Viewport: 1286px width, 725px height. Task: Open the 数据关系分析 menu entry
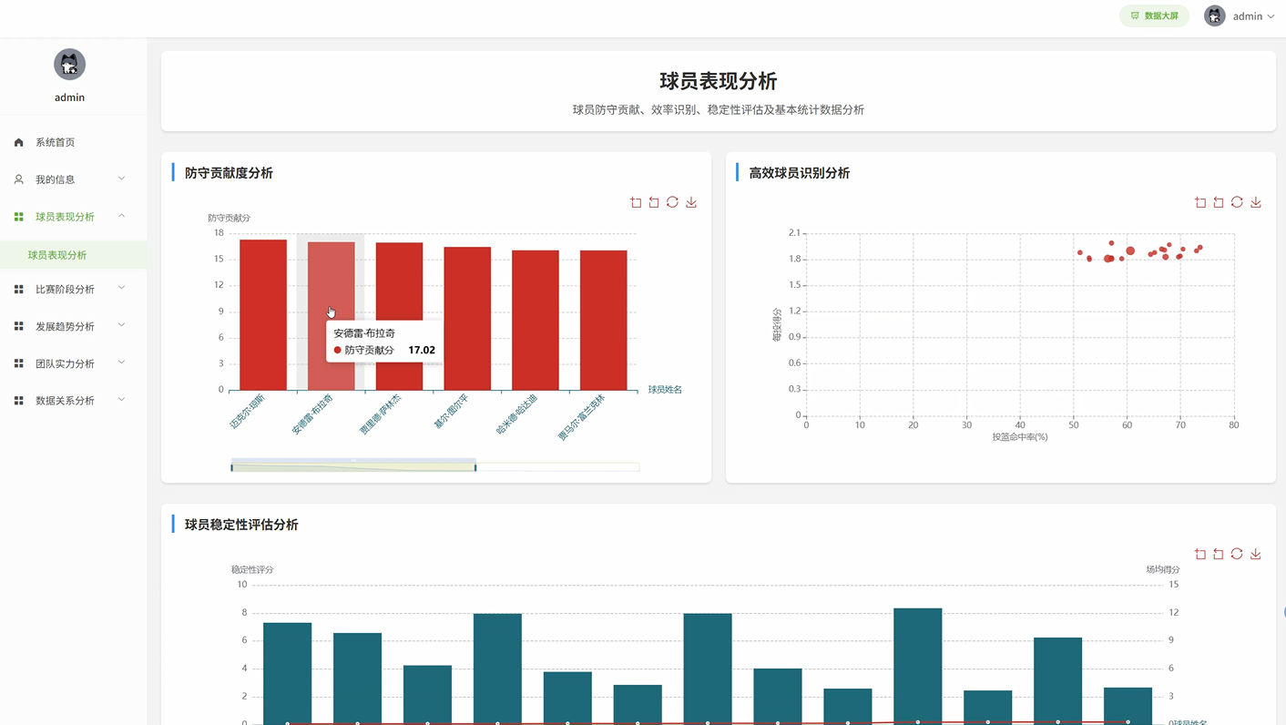pyautogui.click(x=73, y=401)
